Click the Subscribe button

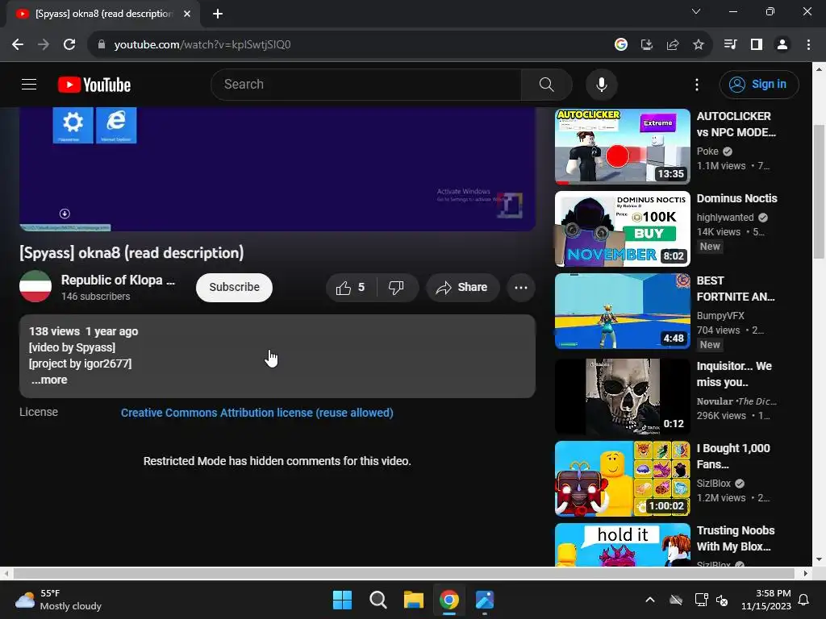pyautogui.click(x=235, y=288)
